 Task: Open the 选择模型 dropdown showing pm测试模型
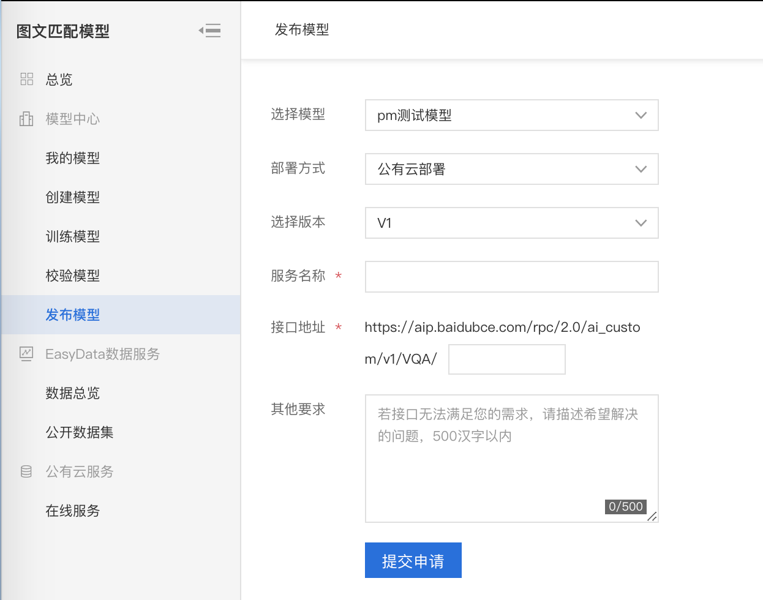[x=511, y=115]
